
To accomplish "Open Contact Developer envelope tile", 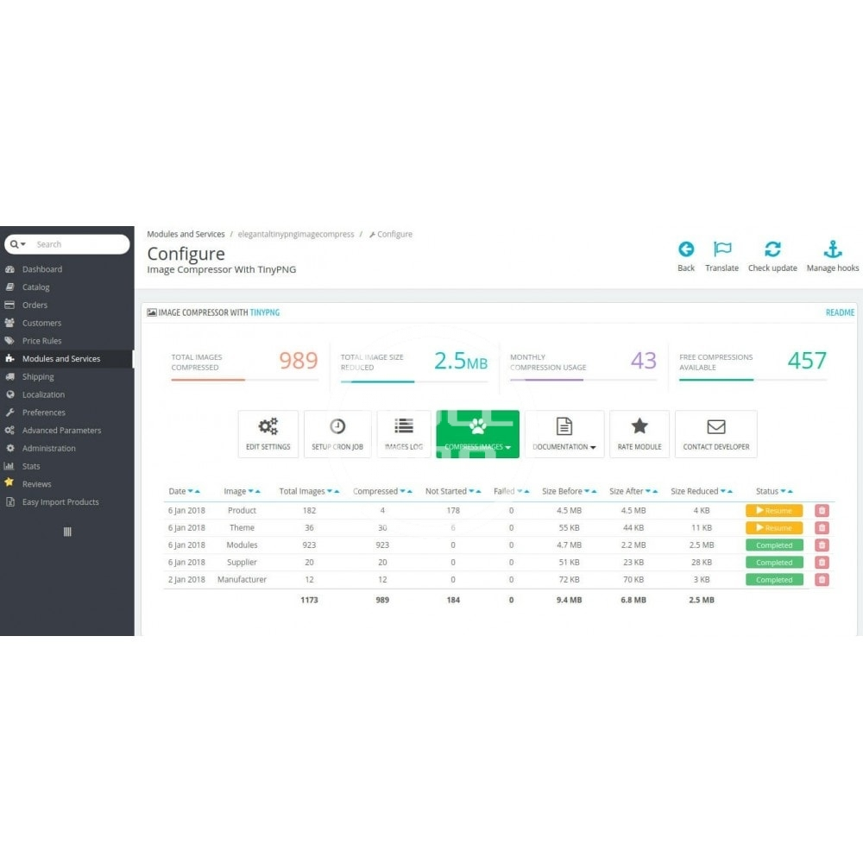I will (715, 433).
